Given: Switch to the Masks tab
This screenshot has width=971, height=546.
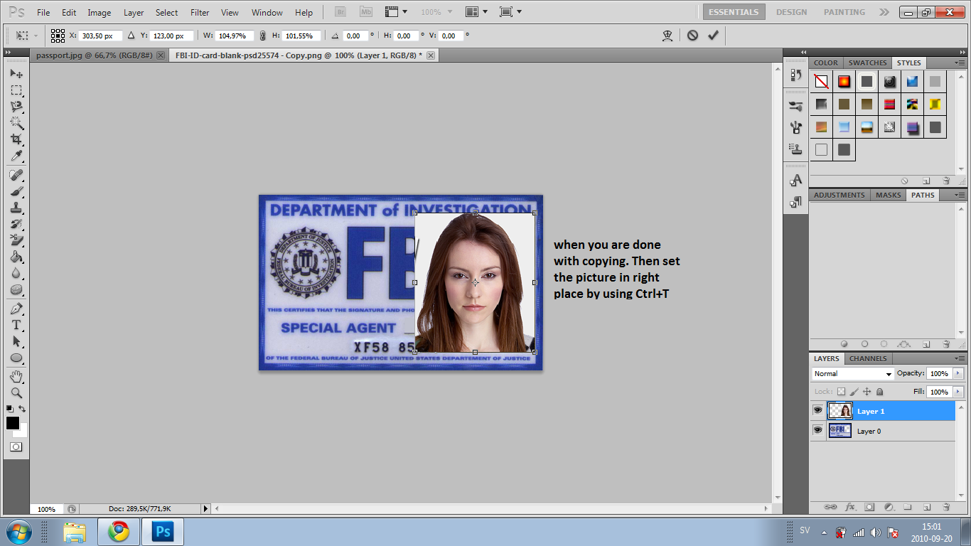Looking at the screenshot, I should 888,195.
